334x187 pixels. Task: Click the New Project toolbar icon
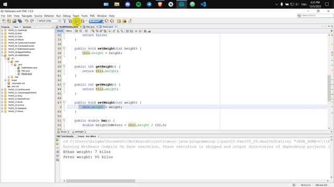pyautogui.click(x=9, y=21)
